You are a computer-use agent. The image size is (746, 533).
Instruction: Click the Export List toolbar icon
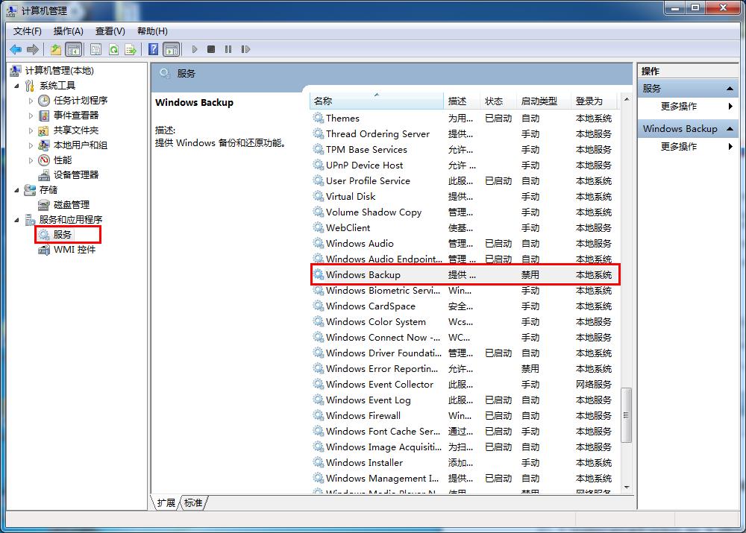pos(131,49)
